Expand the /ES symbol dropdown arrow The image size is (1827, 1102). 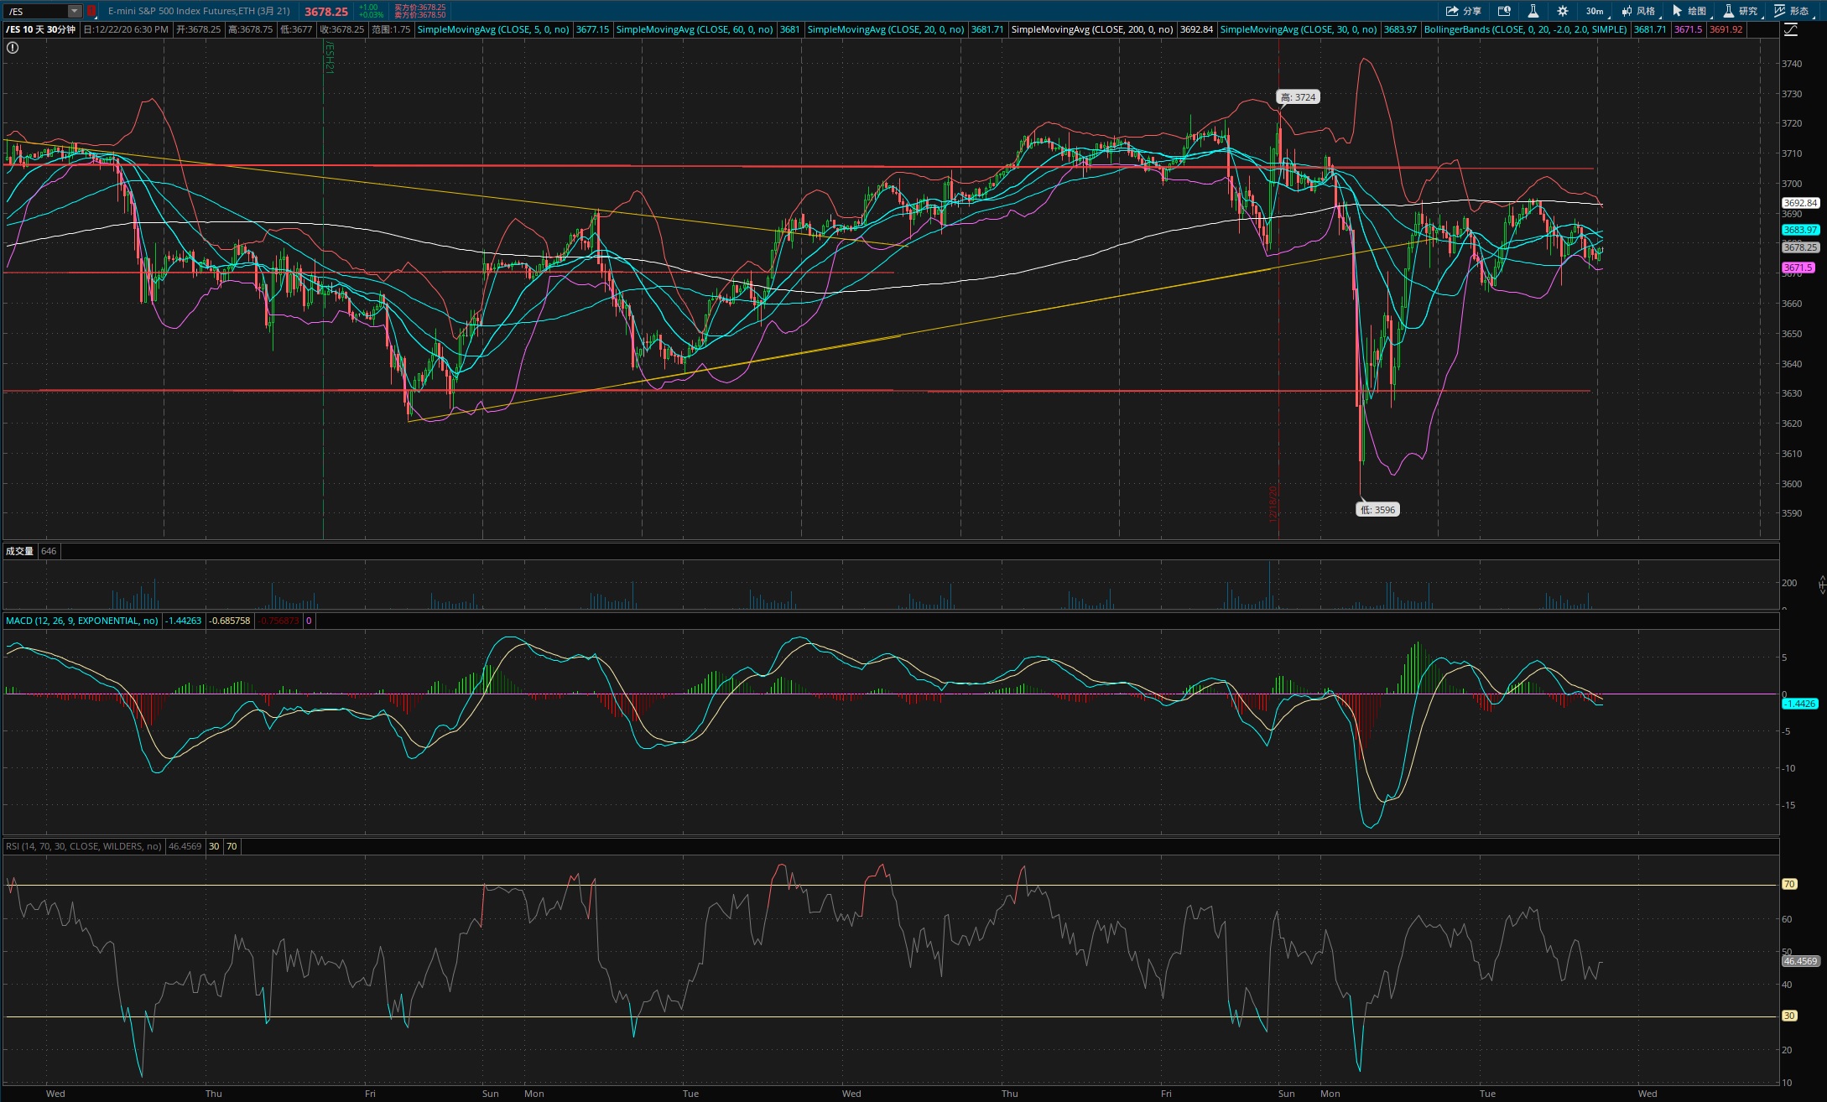pos(74,11)
